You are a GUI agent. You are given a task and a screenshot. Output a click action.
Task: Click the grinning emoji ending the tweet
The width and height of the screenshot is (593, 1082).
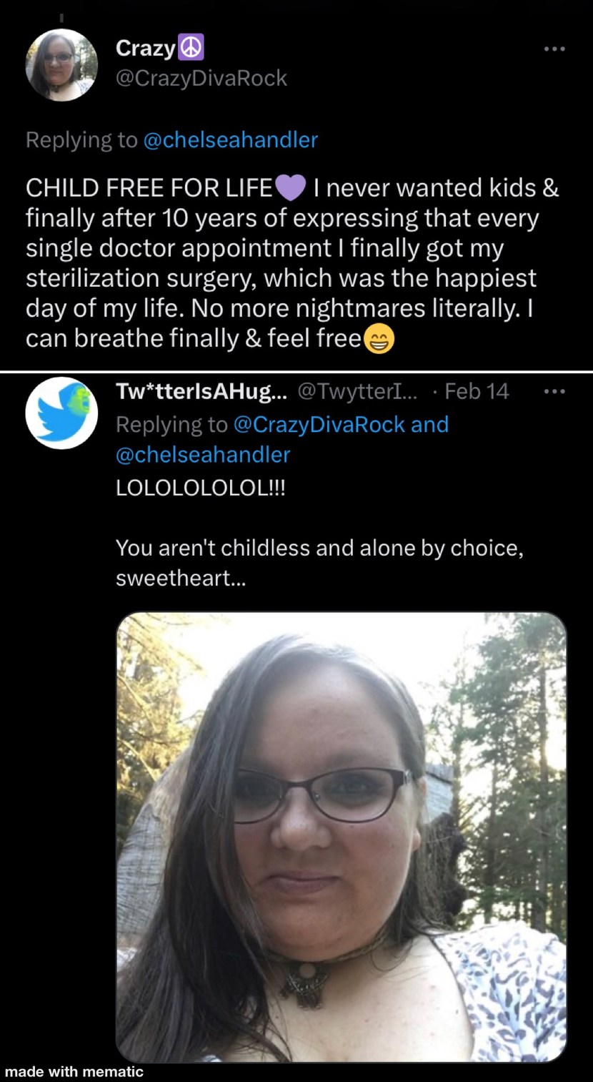pos(379,338)
